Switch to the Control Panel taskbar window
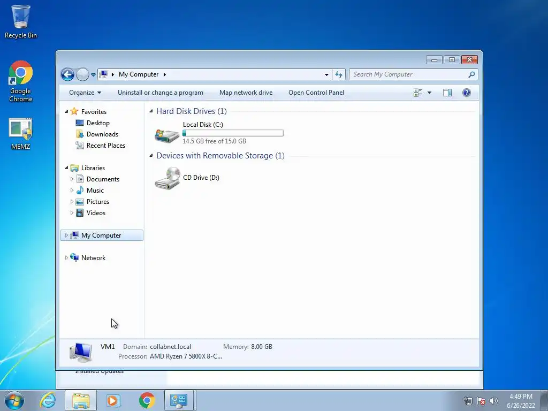The height and width of the screenshot is (411, 548). point(179,400)
